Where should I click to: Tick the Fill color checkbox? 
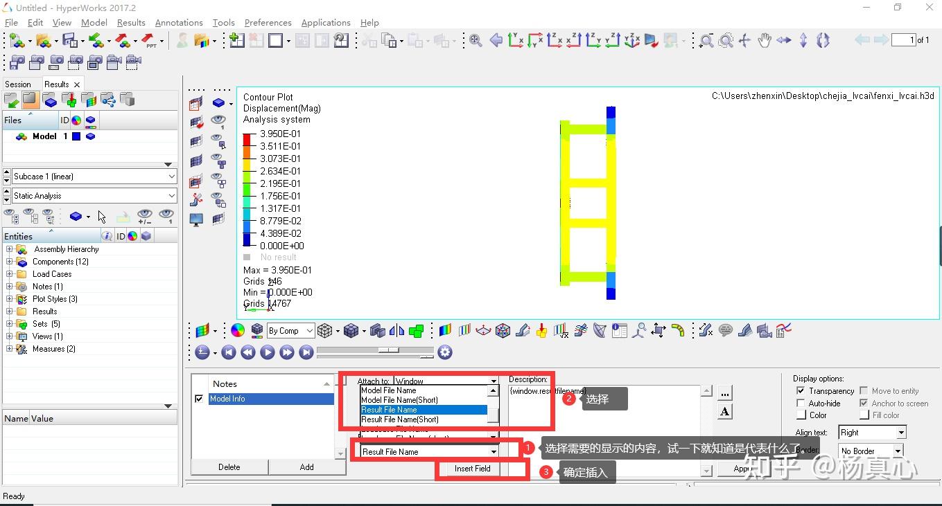point(864,415)
